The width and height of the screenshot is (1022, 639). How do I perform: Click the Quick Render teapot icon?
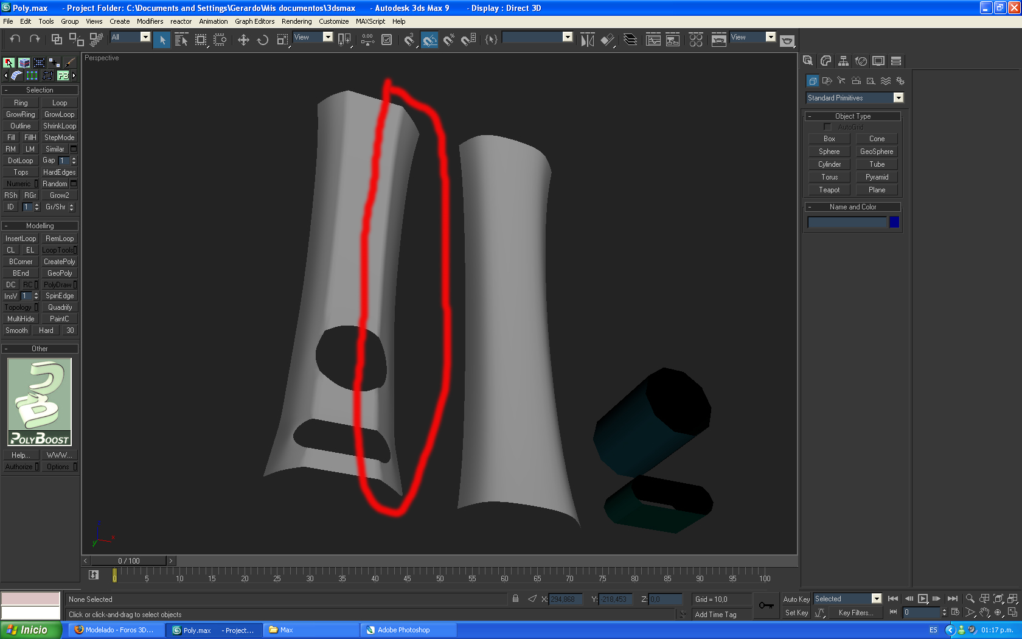[787, 41]
